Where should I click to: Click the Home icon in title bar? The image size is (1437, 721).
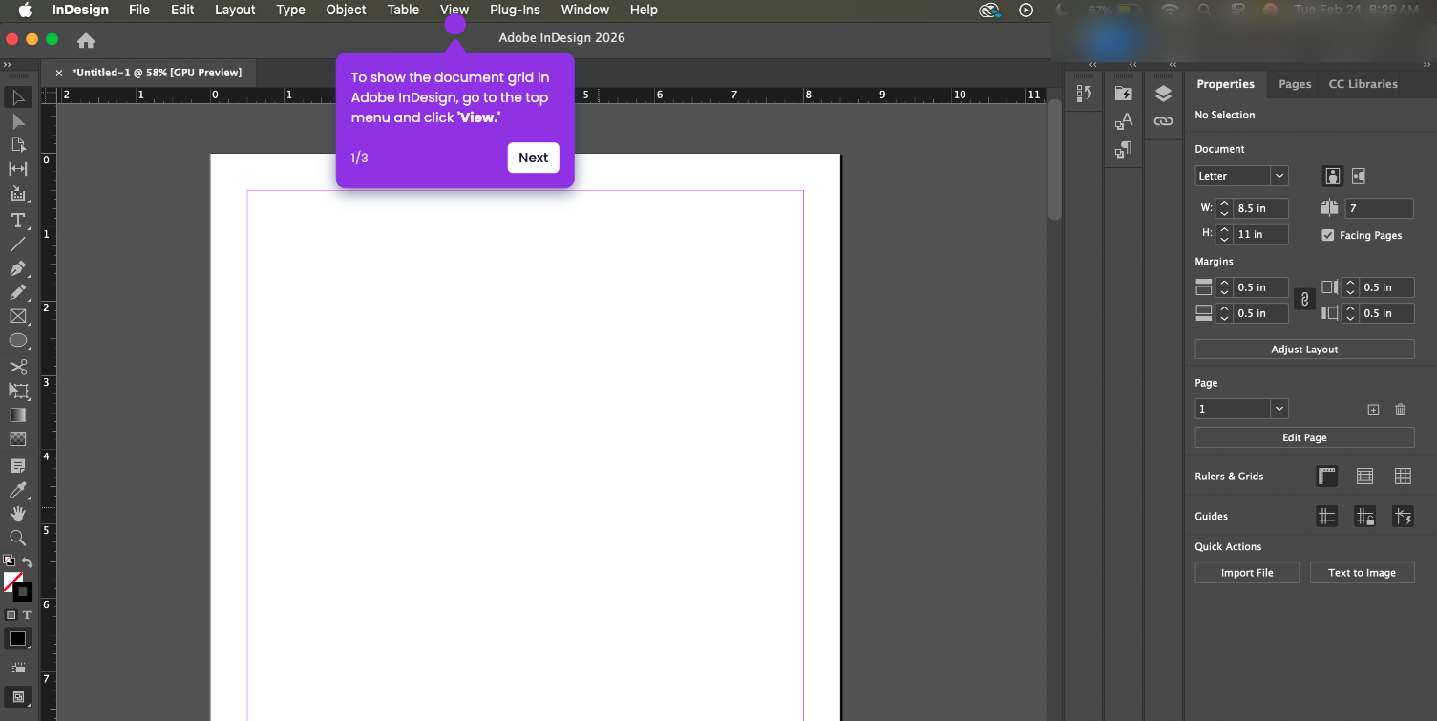[86, 40]
